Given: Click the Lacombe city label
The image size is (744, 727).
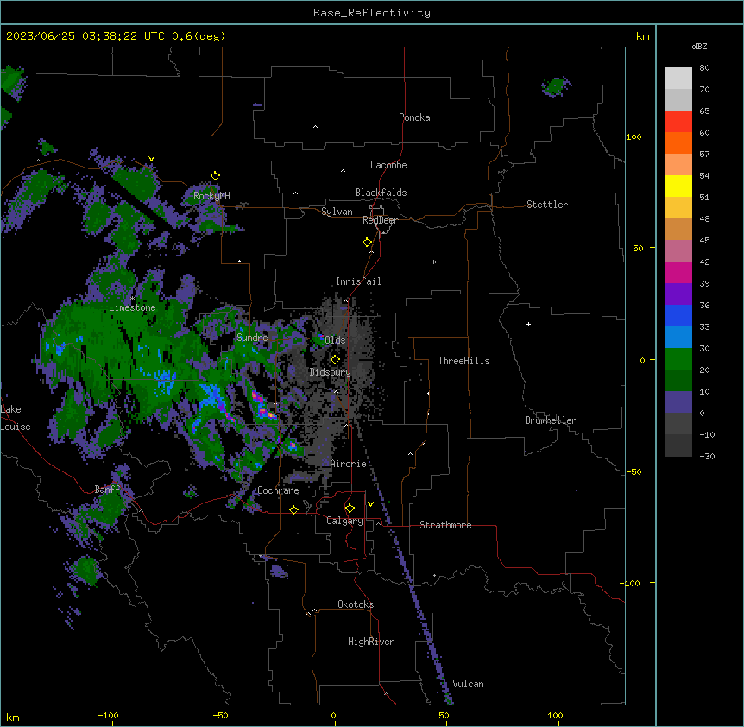Looking at the screenshot, I should pyautogui.click(x=388, y=165).
